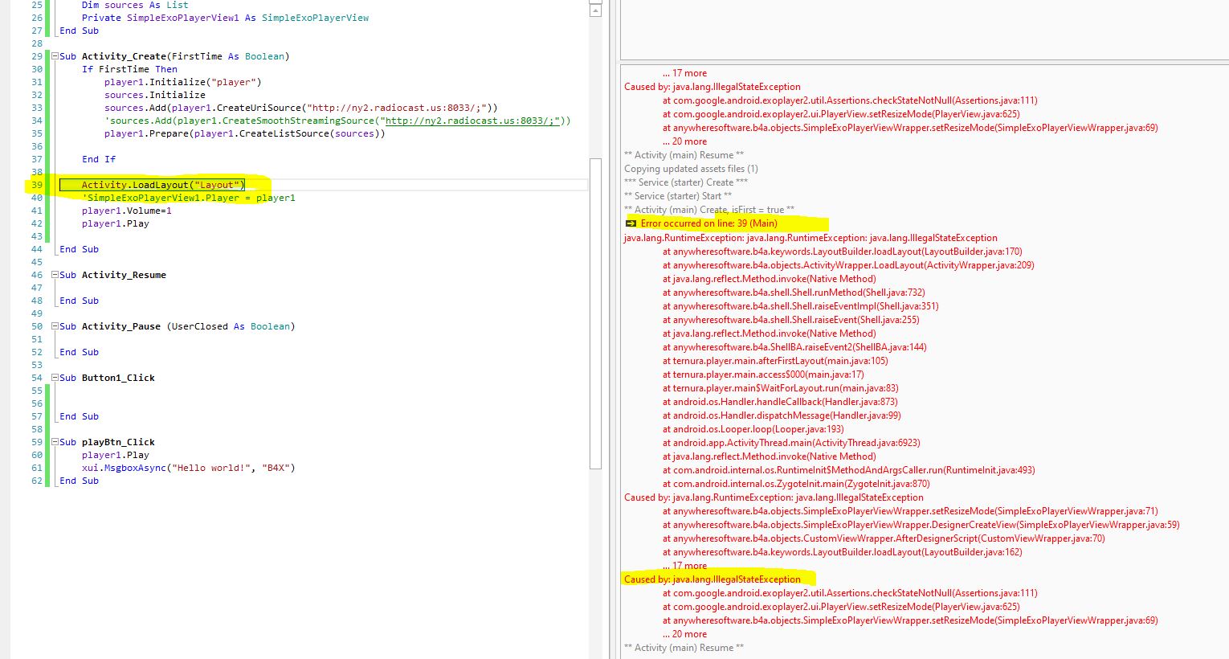Click the ShellBA.raiseEvent2 stack trace line
The width and height of the screenshot is (1229, 659).
pos(794,347)
